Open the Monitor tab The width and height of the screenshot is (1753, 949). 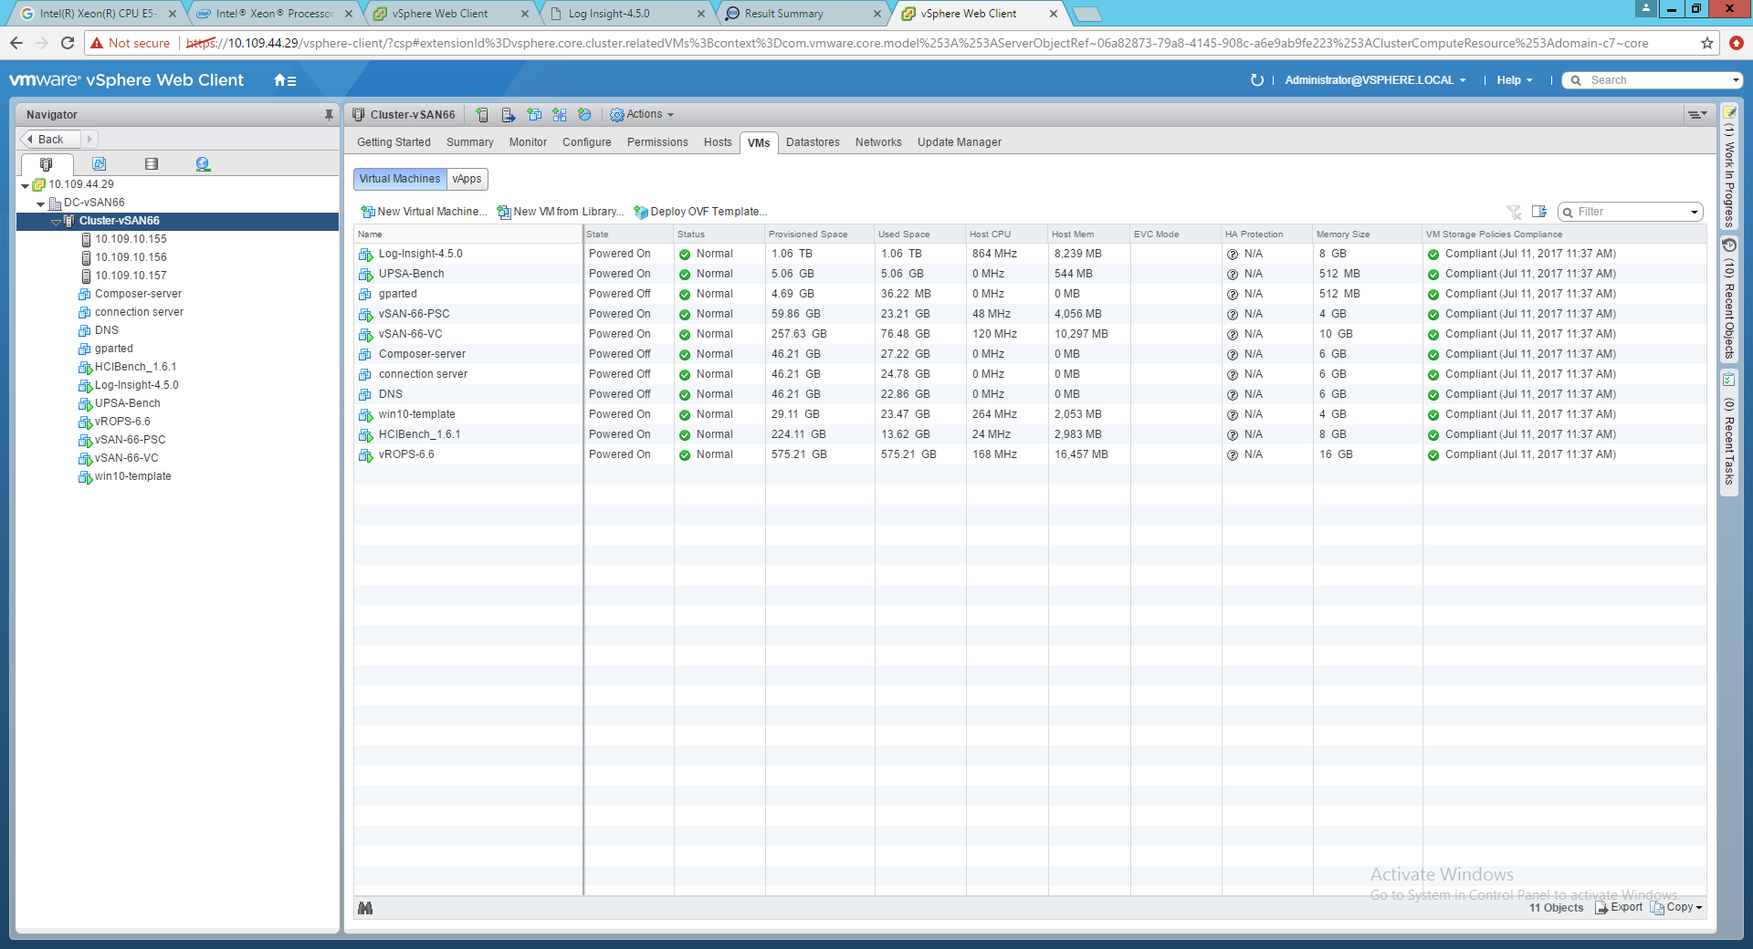pyautogui.click(x=528, y=142)
